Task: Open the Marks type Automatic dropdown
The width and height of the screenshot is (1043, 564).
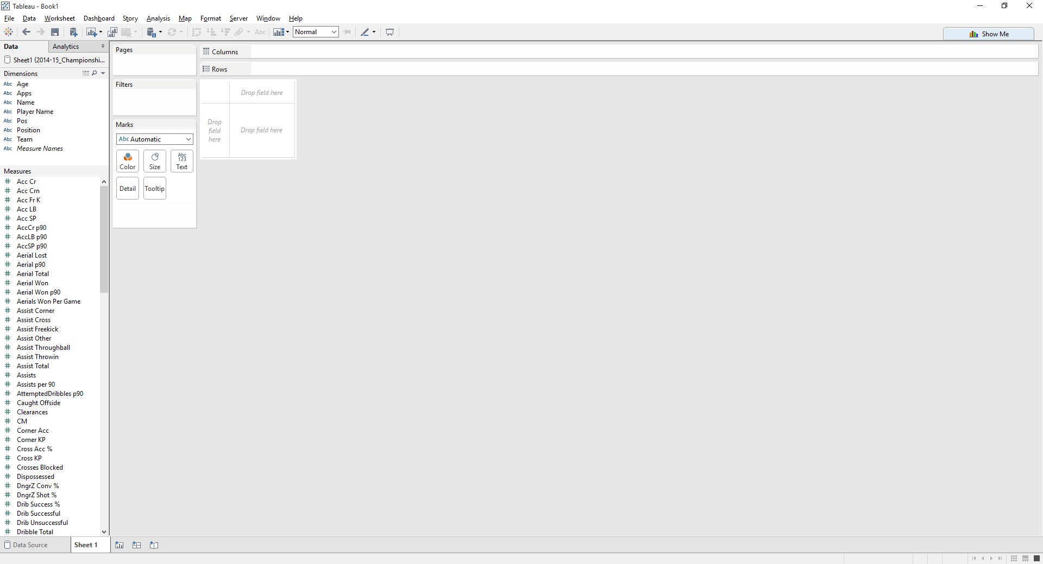Action: point(155,139)
